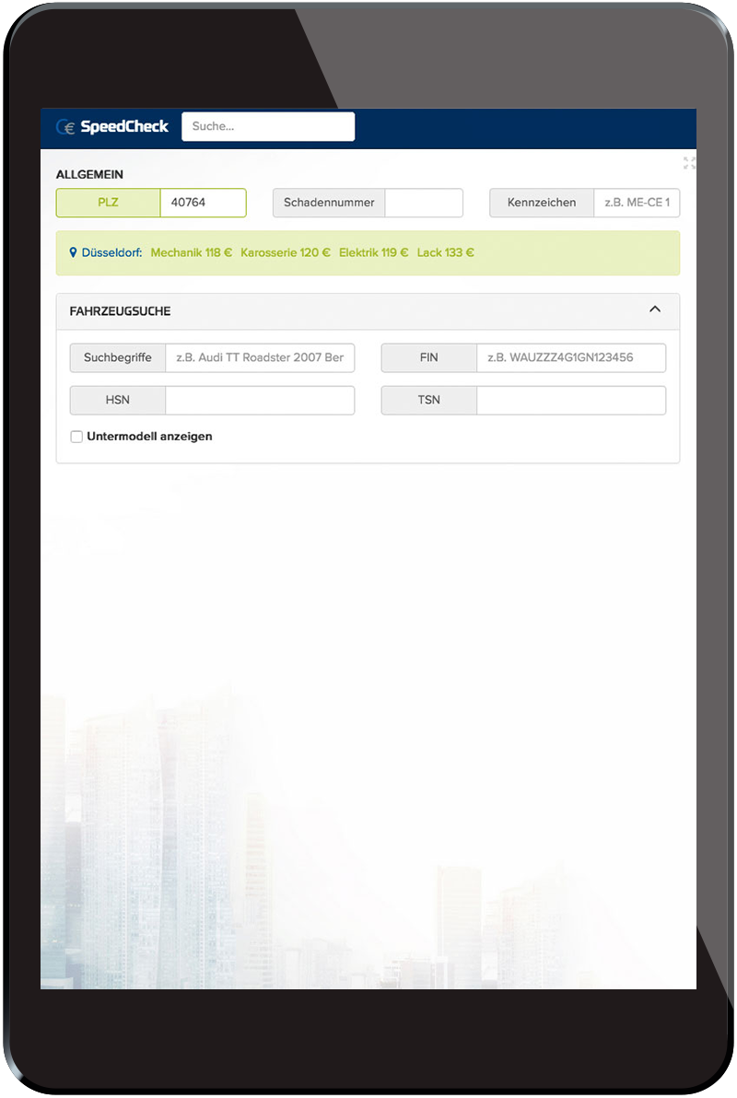Click the Kennzeichen input field

(x=637, y=203)
